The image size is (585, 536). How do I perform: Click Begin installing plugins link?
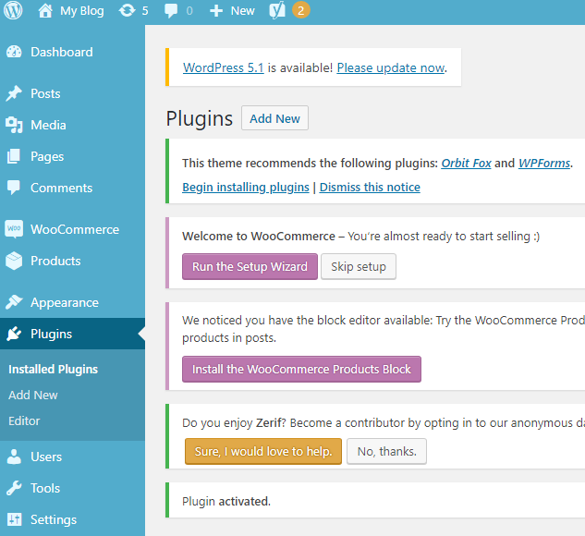point(246,187)
